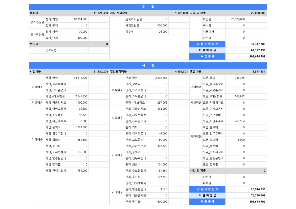Click the '일시후원금' group label
The width and height of the screenshot is (296, 209).
click(x=37, y=35)
